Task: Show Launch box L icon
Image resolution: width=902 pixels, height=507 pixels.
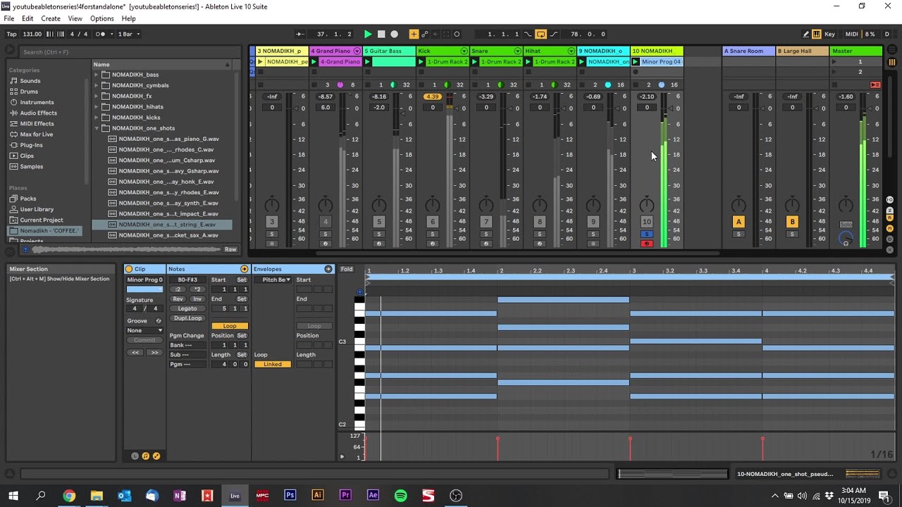Action: pos(135,456)
